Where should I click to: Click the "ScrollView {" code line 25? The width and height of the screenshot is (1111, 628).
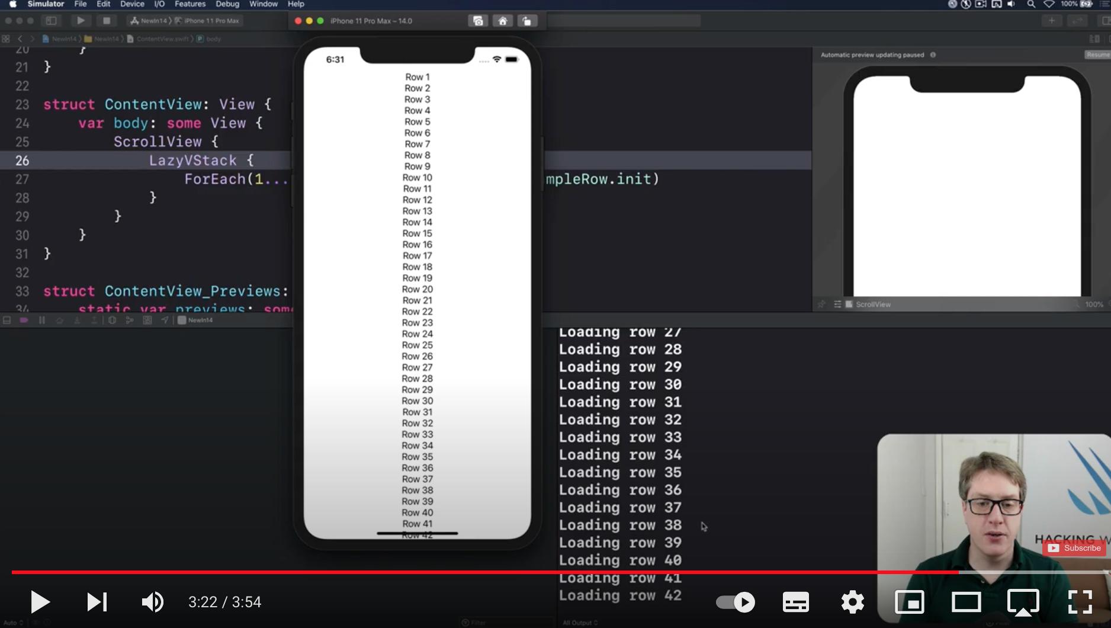(x=166, y=142)
